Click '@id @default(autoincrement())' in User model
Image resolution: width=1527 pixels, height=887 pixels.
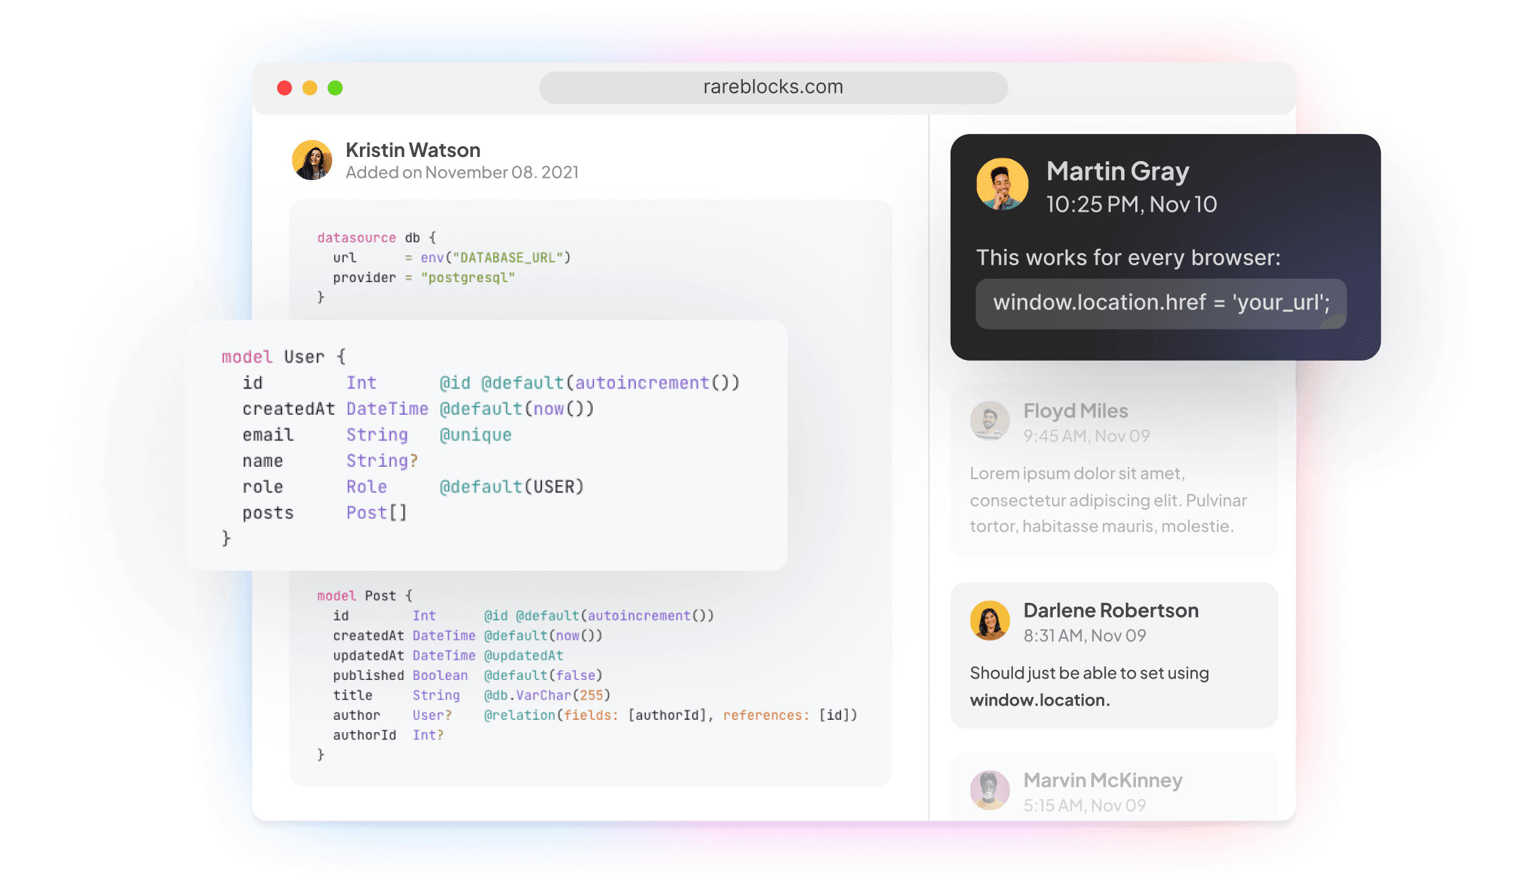(589, 383)
